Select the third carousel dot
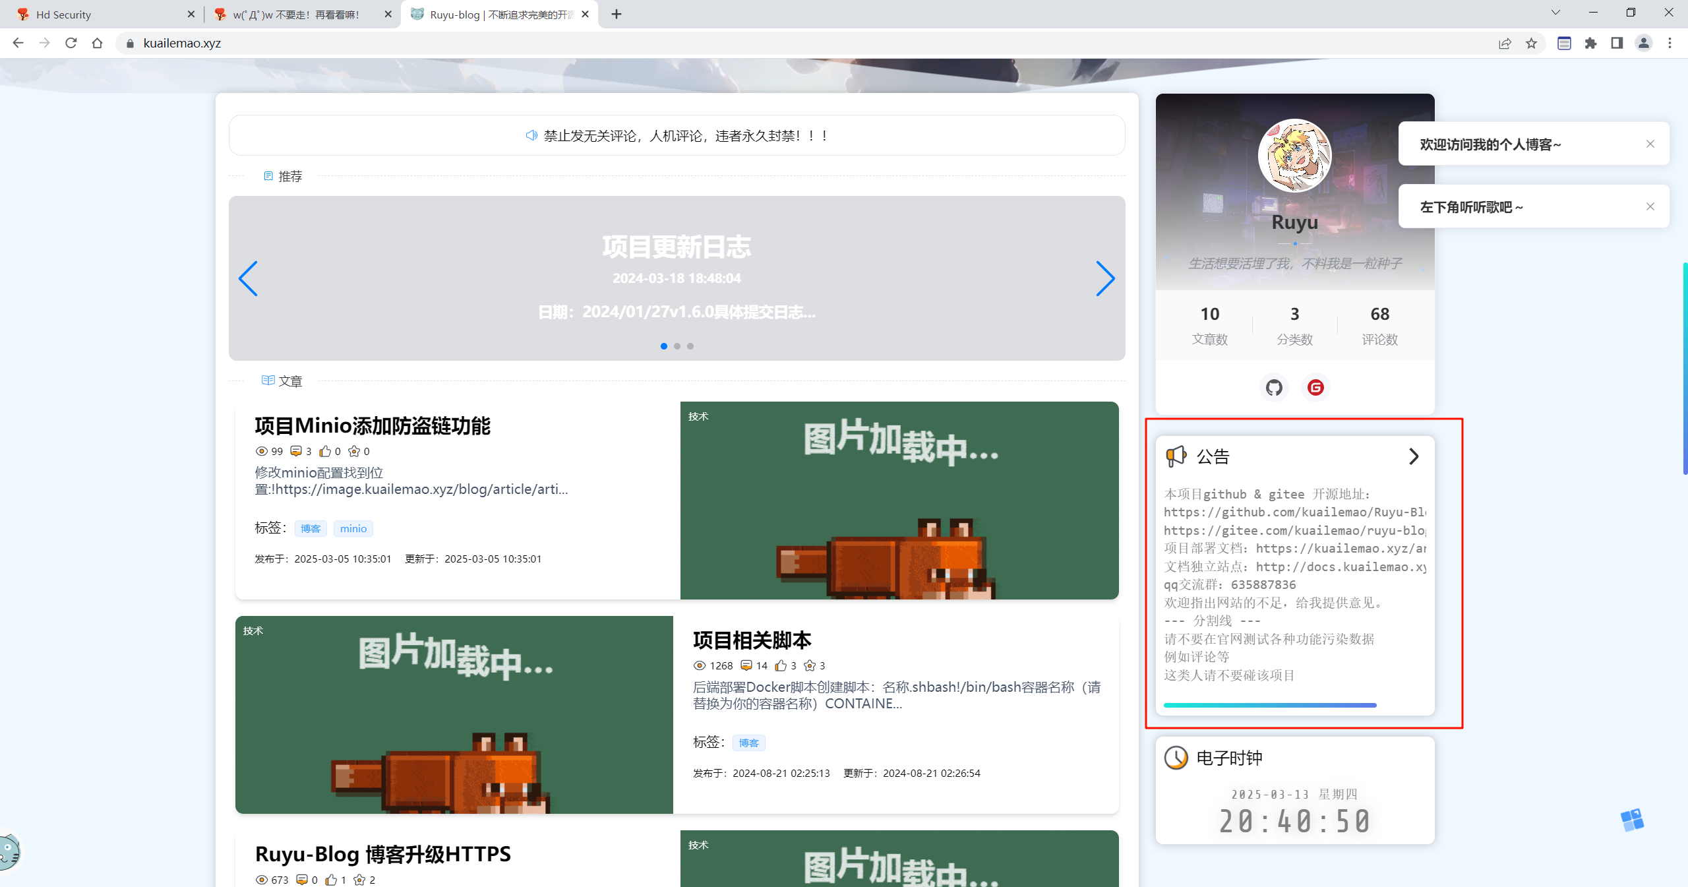Viewport: 1688px width, 887px height. coord(690,346)
